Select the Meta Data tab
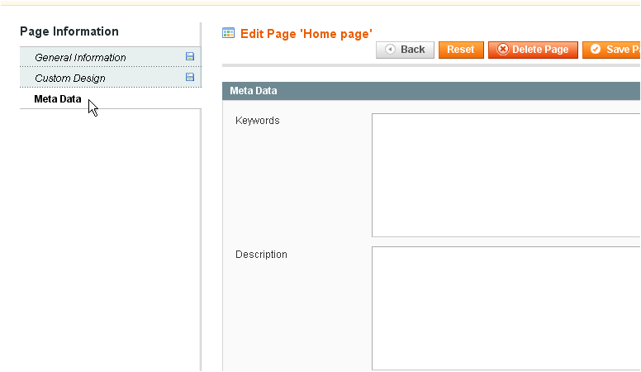 point(58,99)
